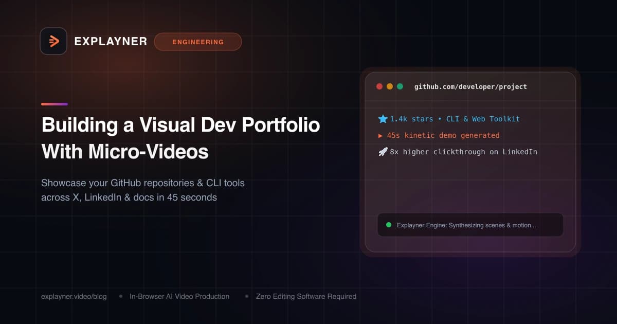This screenshot has width=617, height=324.
Task: Open the explayner.video/blog link
Action: click(x=74, y=296)
